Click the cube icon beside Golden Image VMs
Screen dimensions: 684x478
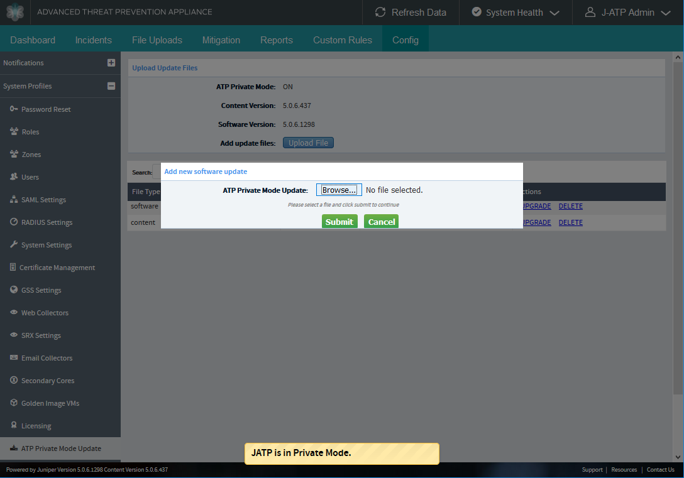click(14, 403)
